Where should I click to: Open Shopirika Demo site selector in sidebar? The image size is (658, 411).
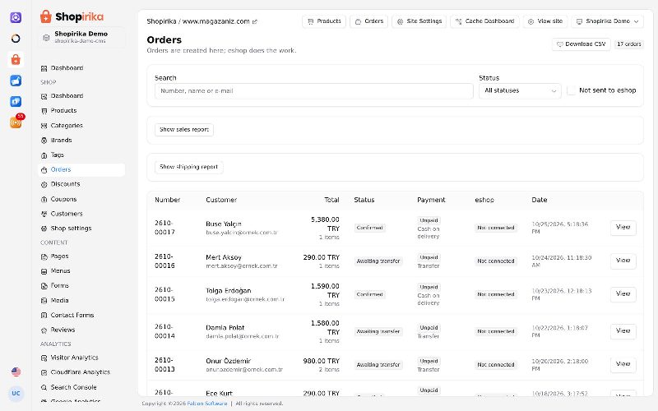81,37
